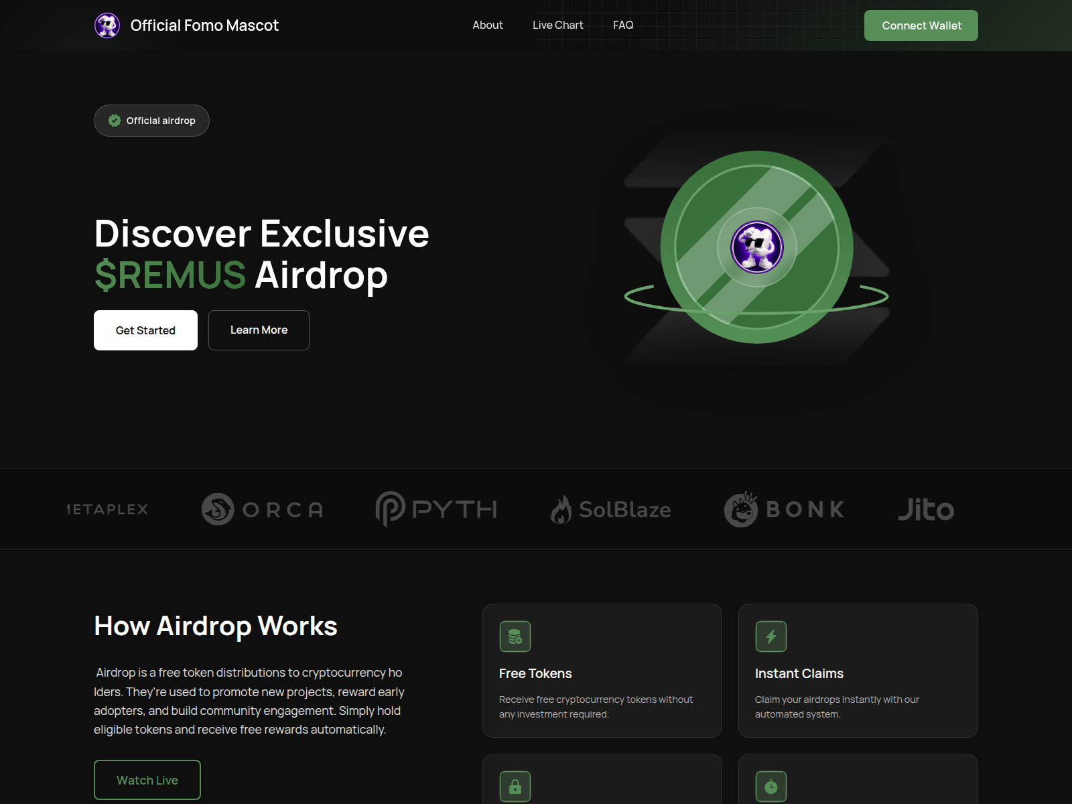Click the $REMUS green headline text

(170, 275)
